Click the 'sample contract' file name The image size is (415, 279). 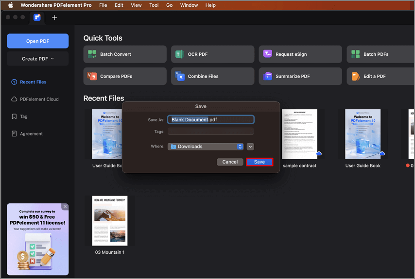tap(300, 165)
